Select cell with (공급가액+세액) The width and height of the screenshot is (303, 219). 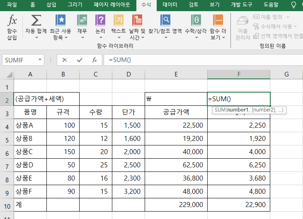point(46,99)
